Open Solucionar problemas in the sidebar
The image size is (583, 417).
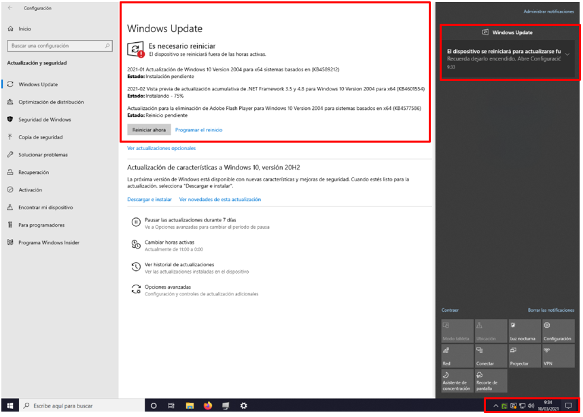pos(43,155)
